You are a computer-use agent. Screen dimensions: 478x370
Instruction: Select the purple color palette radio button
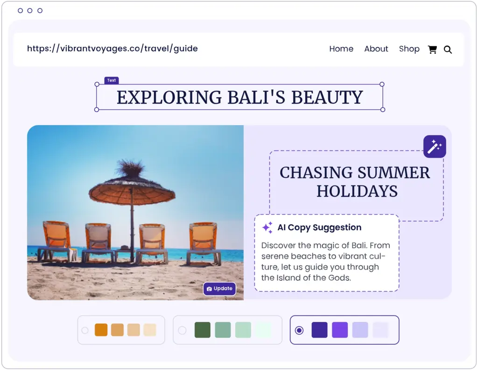coord(299,330)
